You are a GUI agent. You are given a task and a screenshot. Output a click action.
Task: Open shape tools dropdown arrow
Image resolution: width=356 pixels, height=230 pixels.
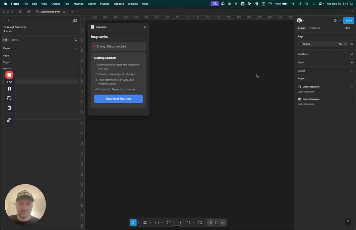point(162,223)
